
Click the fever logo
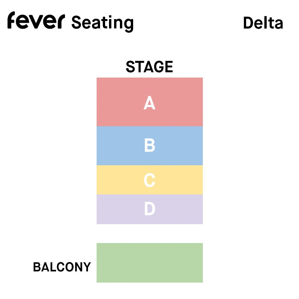(36, 20)
